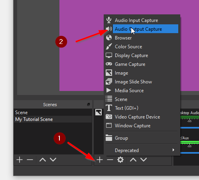Viewport: 199px width, 180px height.
Task: Remove selected scene with the Scenes minus button
Action: (x=30, y=160)
